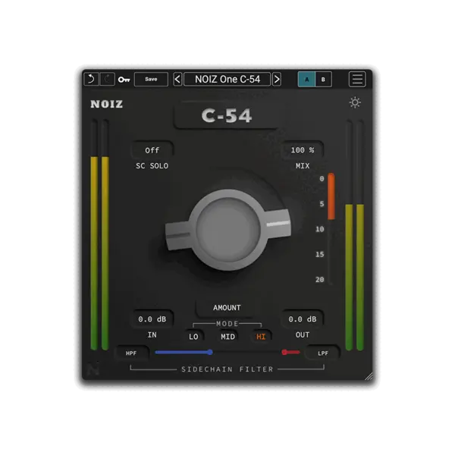This screenshot has width=455, height=455.
Task: Toggle SC SOLO Off value
Action: [x=152, y=150]
